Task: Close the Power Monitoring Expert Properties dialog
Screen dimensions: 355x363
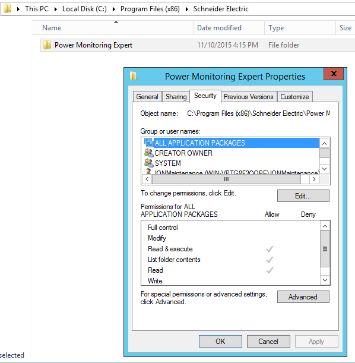Action: click(x=334, y=74)
